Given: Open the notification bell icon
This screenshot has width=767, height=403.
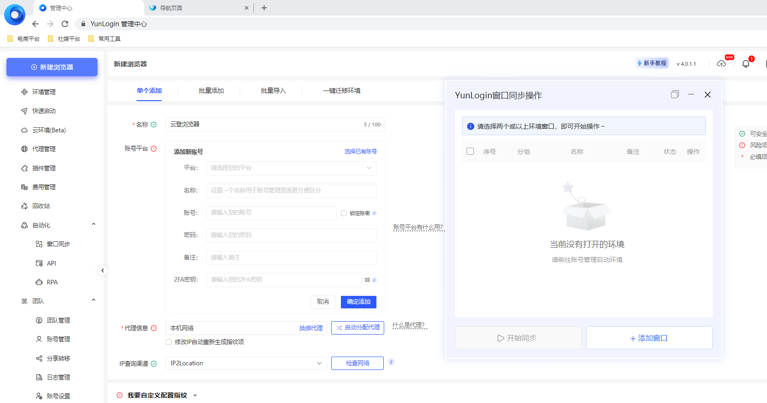Looking at the screenshot, I should [x=746, y=64].
